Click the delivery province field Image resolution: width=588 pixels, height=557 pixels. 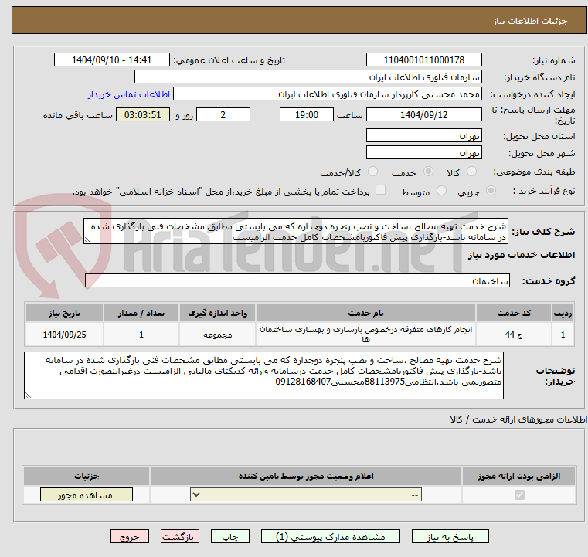point(423,136)
